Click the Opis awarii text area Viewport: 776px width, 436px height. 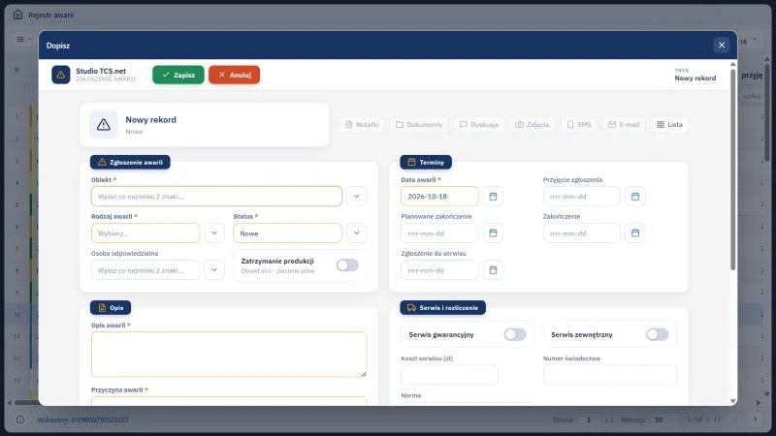229,355
